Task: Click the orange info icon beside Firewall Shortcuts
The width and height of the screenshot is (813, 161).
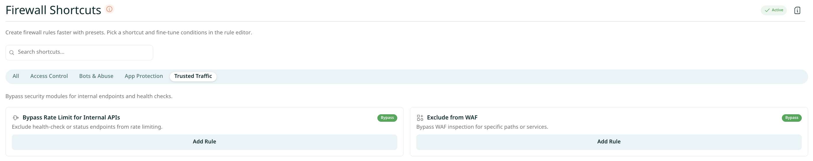Action: coord(109,9)
